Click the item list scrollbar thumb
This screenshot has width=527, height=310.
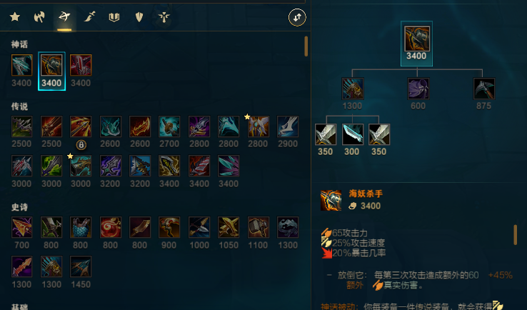(306, 46)
